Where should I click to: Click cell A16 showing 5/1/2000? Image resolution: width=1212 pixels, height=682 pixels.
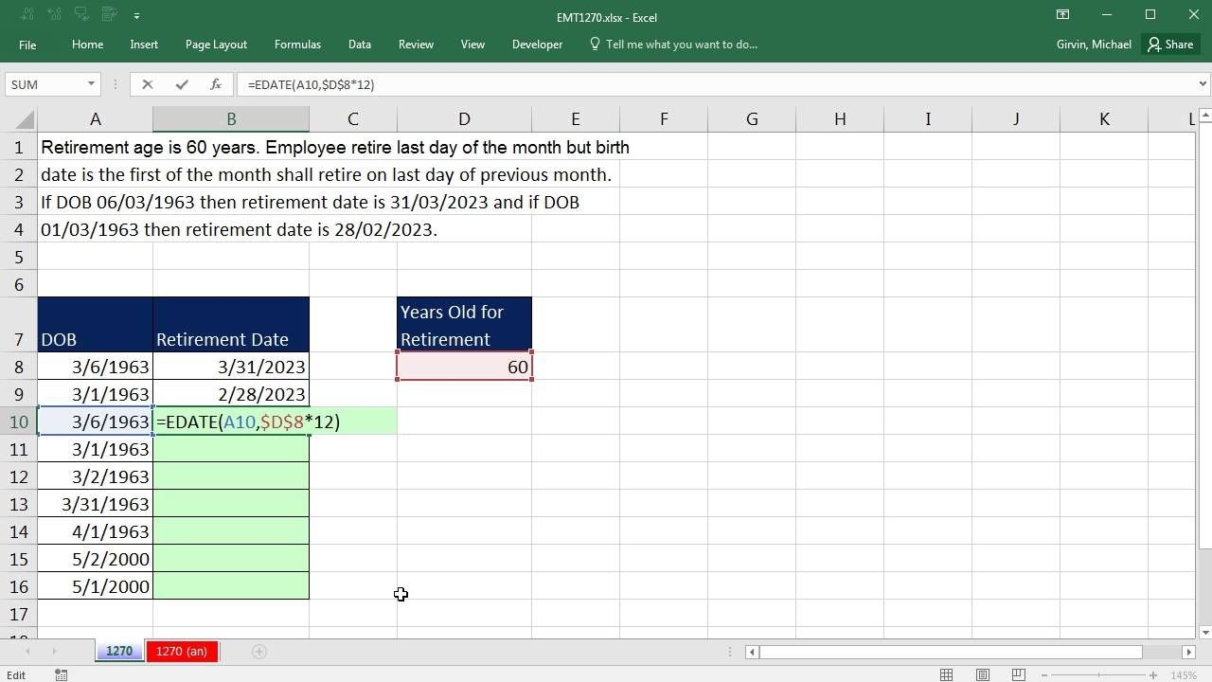(x=96, y=586)
